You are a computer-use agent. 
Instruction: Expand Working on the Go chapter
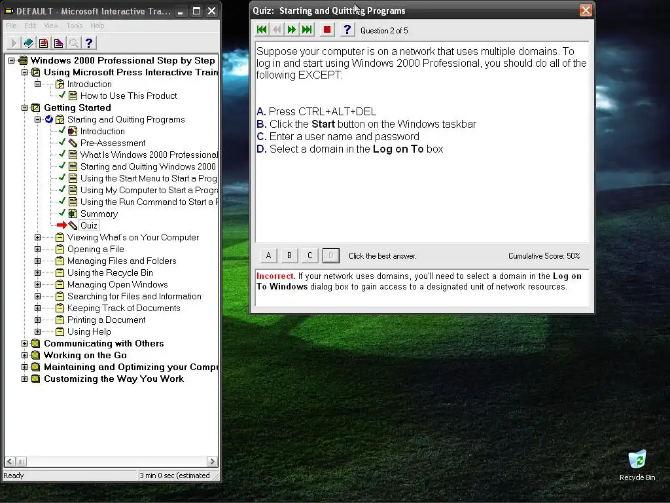coord(25,355)
